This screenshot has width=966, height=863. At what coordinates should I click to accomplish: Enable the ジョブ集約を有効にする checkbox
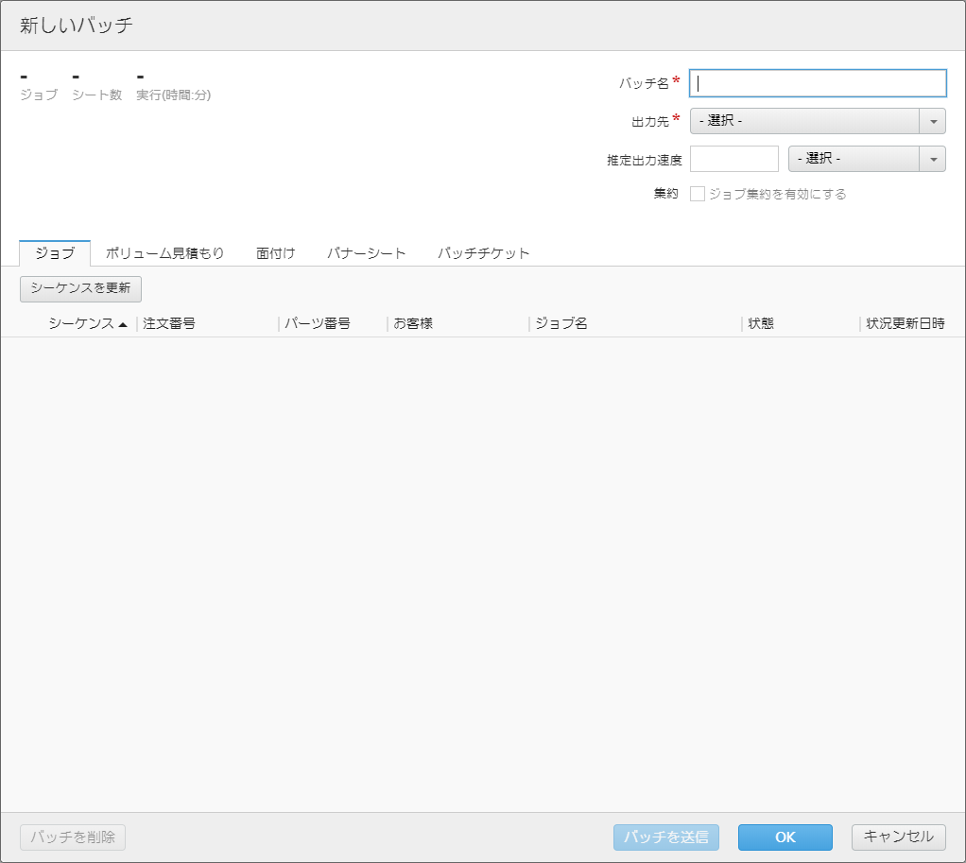click(698, 194)
